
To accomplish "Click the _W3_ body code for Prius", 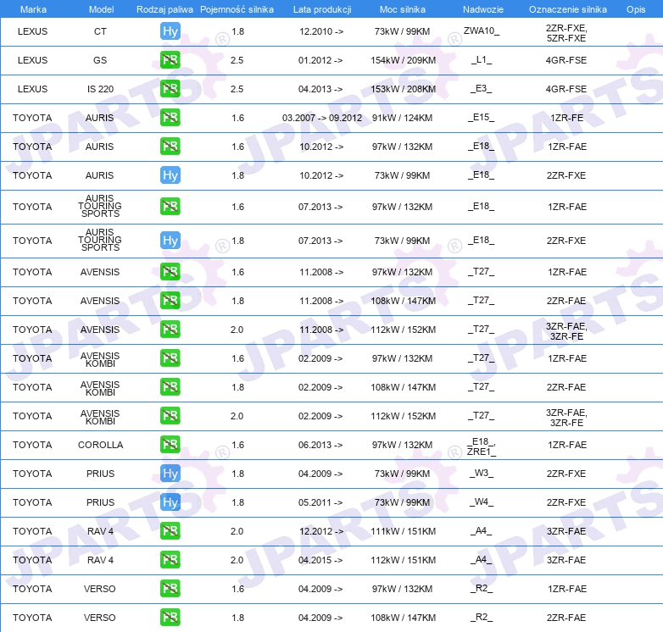I will tap(482, 473).
